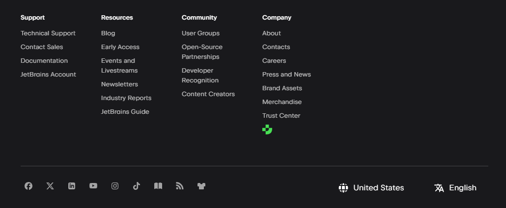Screen dimensions: 506x208
Task: View Brand Assets
Action: point(282,88)
